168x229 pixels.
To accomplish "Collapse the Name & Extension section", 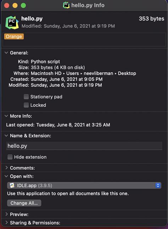I will [x=6, y=136].
